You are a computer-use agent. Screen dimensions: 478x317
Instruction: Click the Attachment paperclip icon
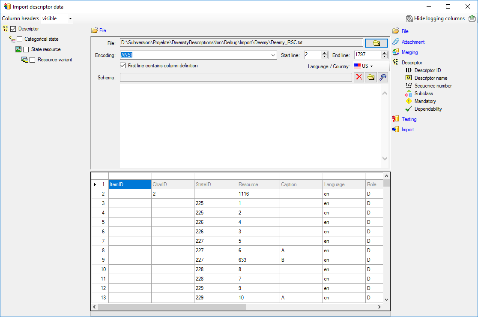(396, 42)
